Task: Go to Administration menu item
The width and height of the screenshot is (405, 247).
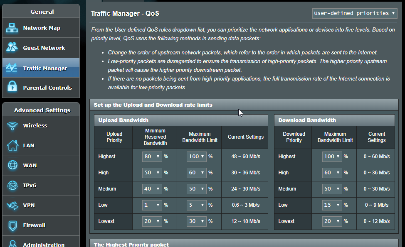Action: coord(44,244)
